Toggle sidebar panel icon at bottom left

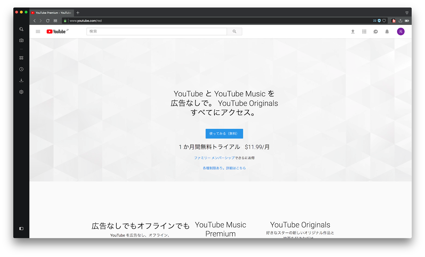click(x=21, y=229)
